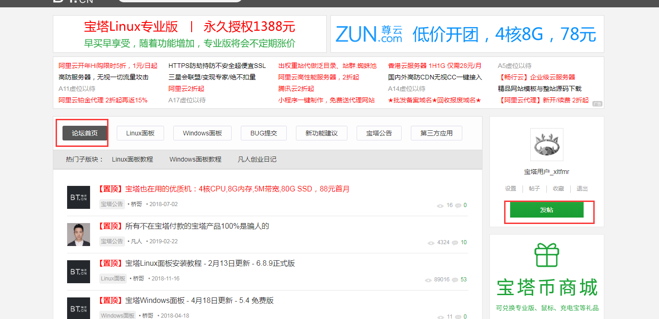Open the 新功能建议 tab
659x319 pixels.
point(322,133)
